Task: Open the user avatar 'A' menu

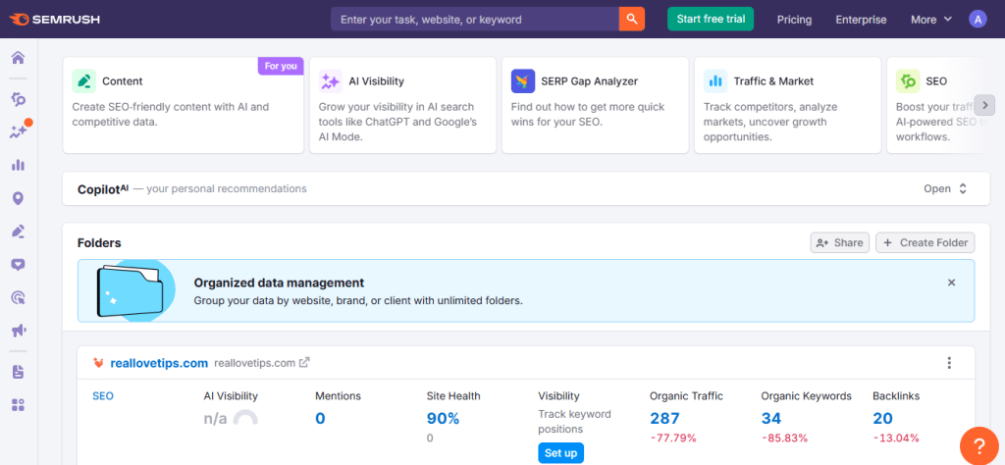Action: (978, 20)
